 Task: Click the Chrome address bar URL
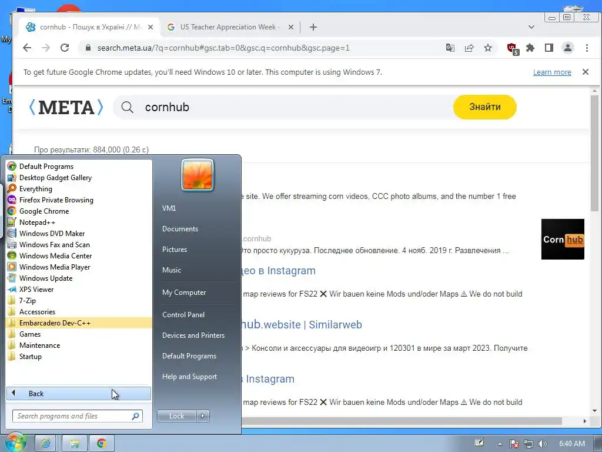223,48
